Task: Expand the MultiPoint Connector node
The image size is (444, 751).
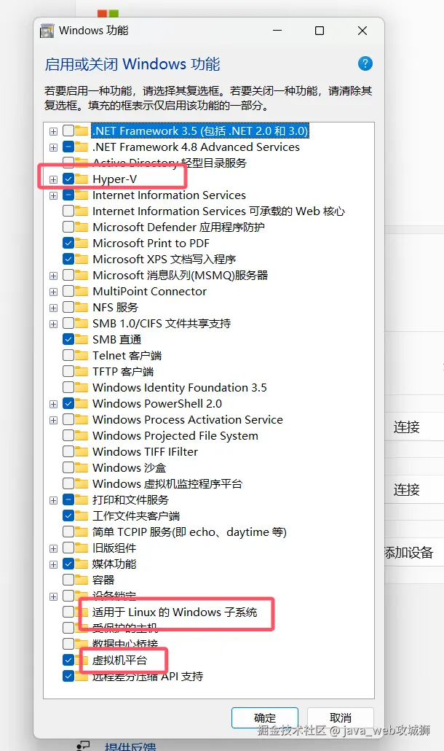Action: point(54,292)
